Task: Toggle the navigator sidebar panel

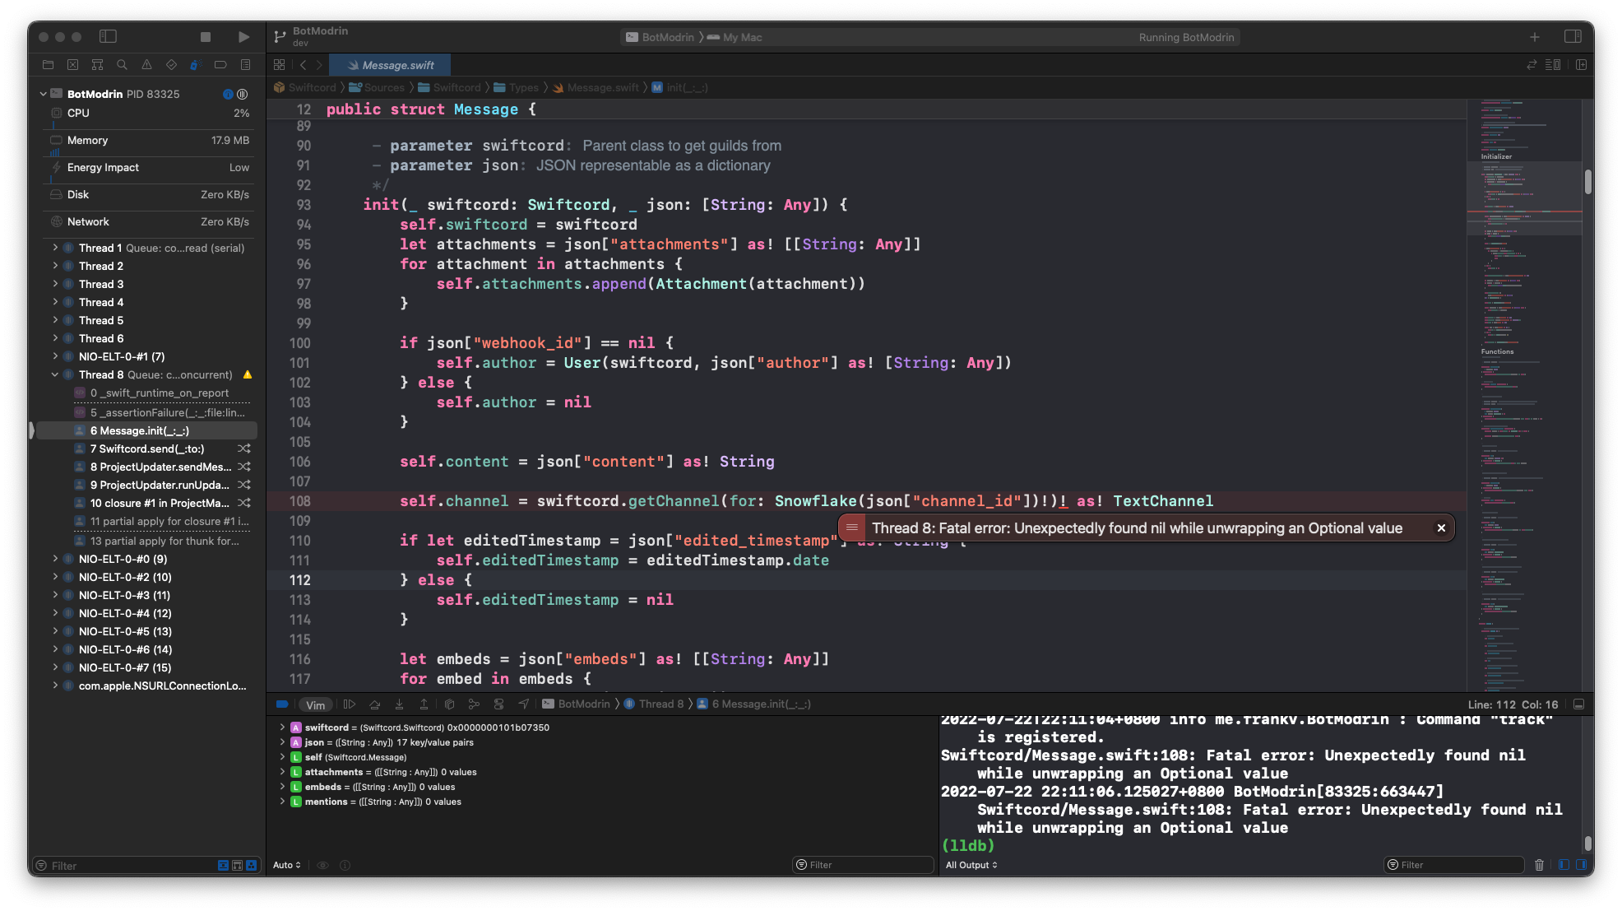Action: (x=108, y=37)
